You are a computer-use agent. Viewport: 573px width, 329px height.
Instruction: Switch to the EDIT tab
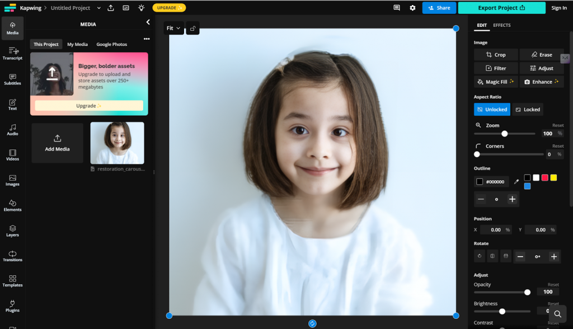pyautogui.click(x=482, y=25)
